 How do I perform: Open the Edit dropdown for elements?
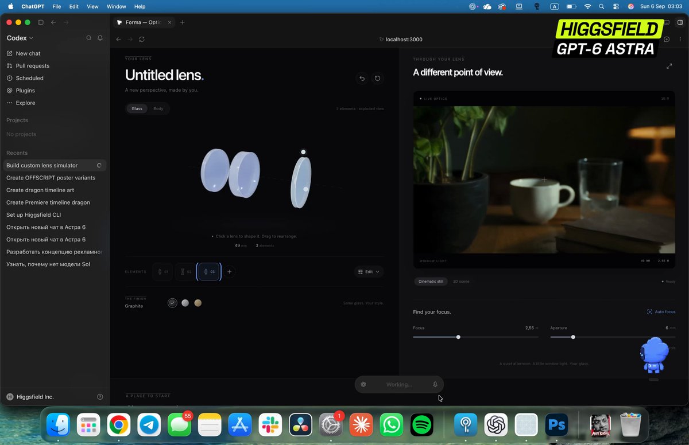[x=369, y=272]
